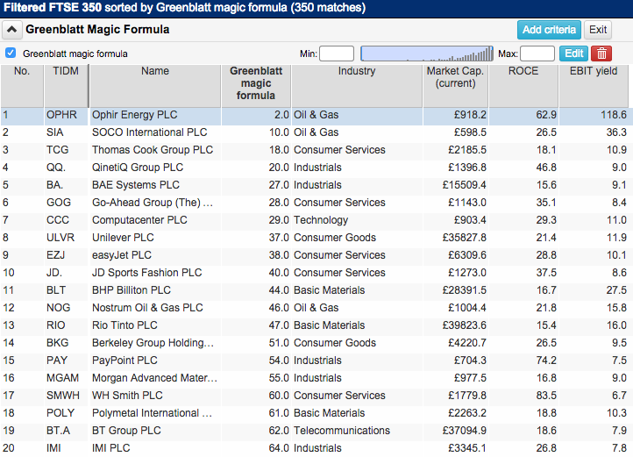Click market cap value £35827.8
The height and width of the screenshot is (457, 633).
pyautogui.click(x=465, y=238)
